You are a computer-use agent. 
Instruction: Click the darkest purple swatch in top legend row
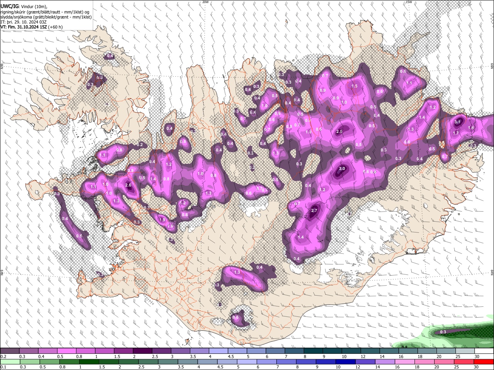(x=142, y=351)
